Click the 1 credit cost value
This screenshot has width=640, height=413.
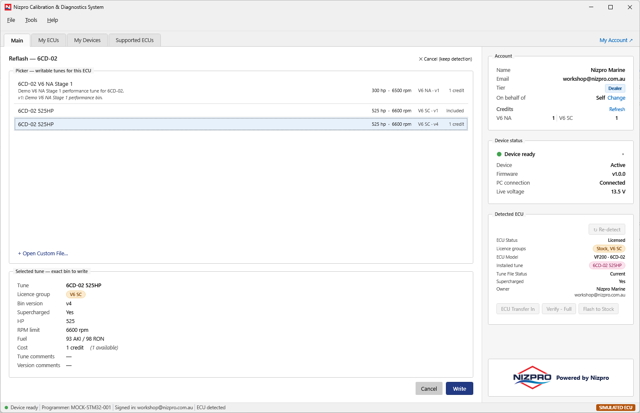[x=75, y=348]
